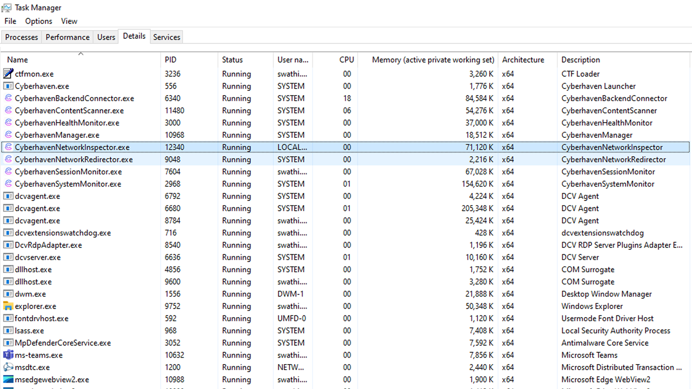The width and height of the screenshot is (692, 389).
Task: Switch to the Processes tab
Action: [22, 37]
